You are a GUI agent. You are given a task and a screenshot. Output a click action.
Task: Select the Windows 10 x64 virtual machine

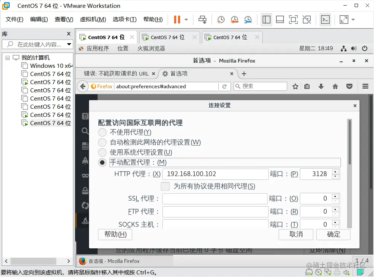click(x=47, y=66)
